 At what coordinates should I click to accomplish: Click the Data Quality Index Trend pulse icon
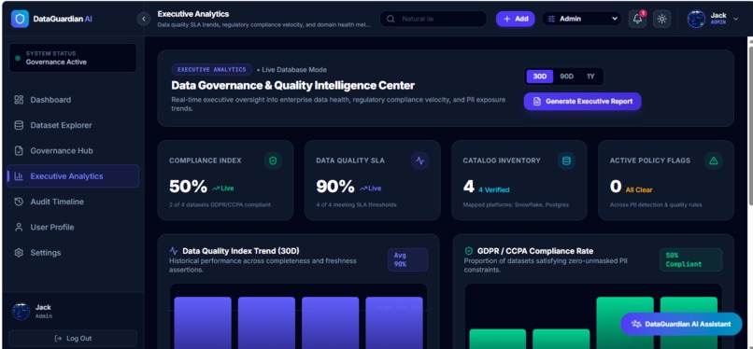(174, 251)
